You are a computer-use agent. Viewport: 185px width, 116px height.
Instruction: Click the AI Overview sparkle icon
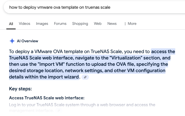tap(12, 41)
